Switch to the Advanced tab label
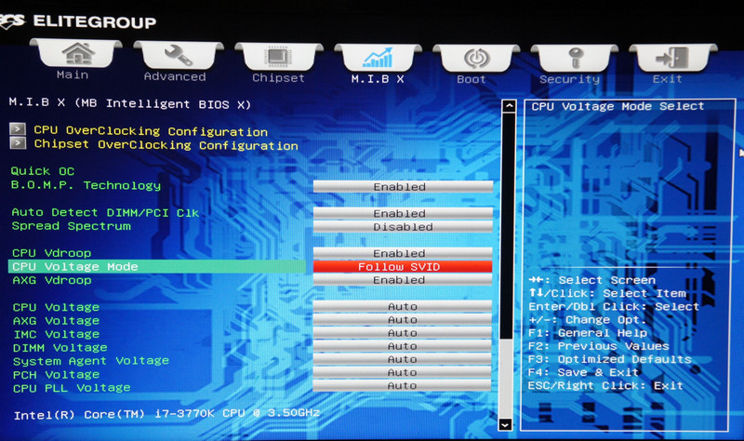The height and width of the screenshot is (441, 744). pos(175,76)
